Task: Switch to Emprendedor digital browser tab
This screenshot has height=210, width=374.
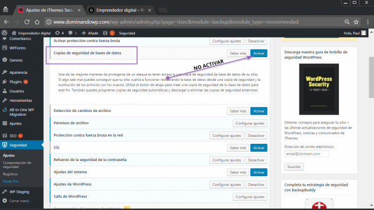Action: pos(120,10)
